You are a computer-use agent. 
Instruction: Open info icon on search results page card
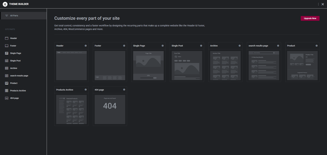(278, 46)
